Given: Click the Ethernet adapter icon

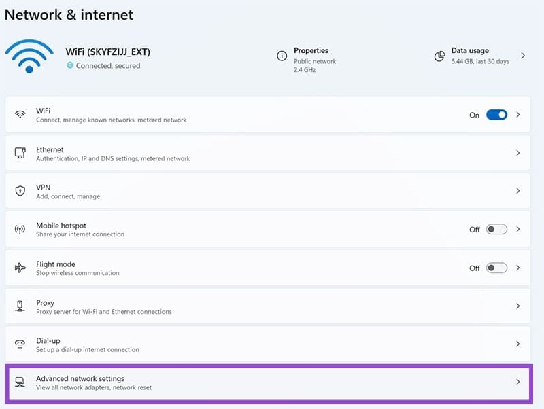Looking at the screenshot, I should [x=20, y=152].
